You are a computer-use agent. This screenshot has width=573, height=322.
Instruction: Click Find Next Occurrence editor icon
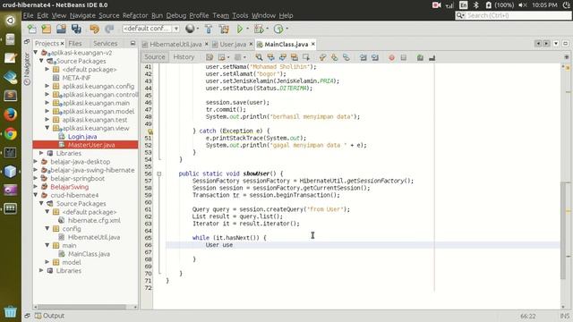coord(283,57)
